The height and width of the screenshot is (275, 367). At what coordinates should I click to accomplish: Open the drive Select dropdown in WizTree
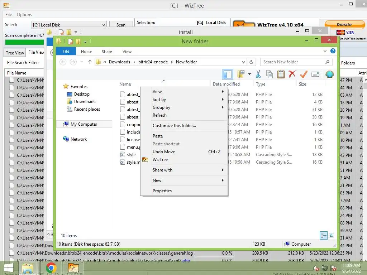point(104,25)
